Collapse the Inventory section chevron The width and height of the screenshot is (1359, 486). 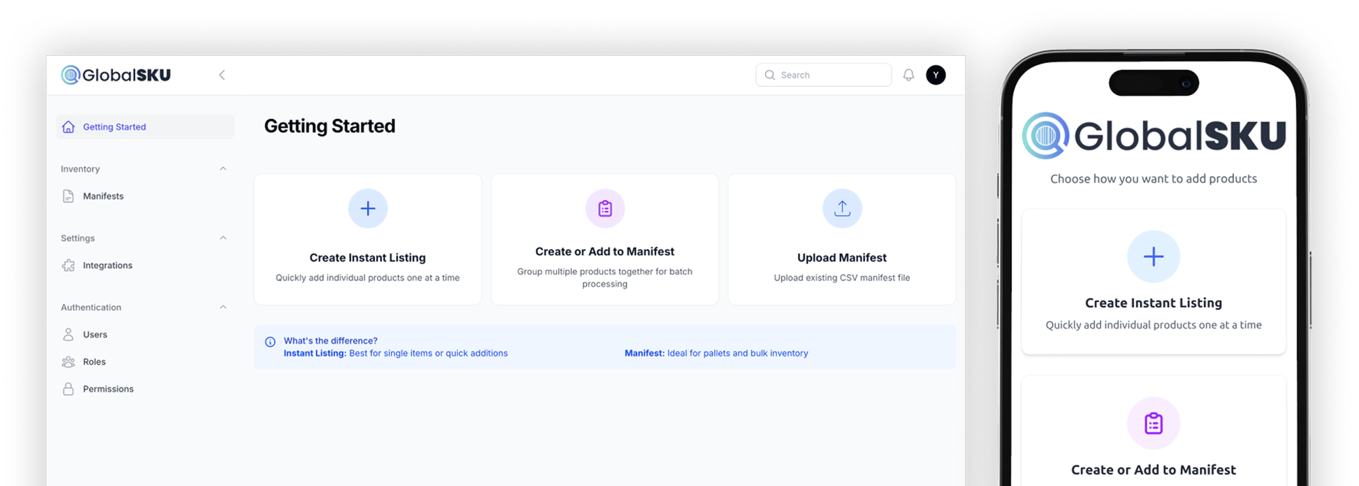(223, 169)
